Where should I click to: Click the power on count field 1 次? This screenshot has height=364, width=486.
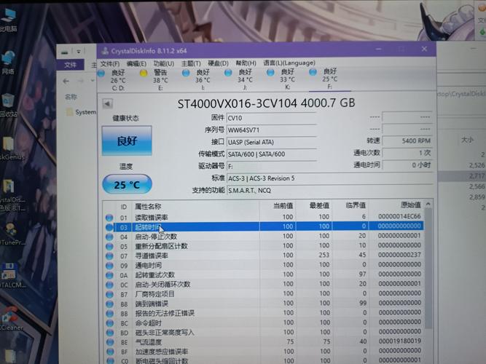tap(407, 153)
